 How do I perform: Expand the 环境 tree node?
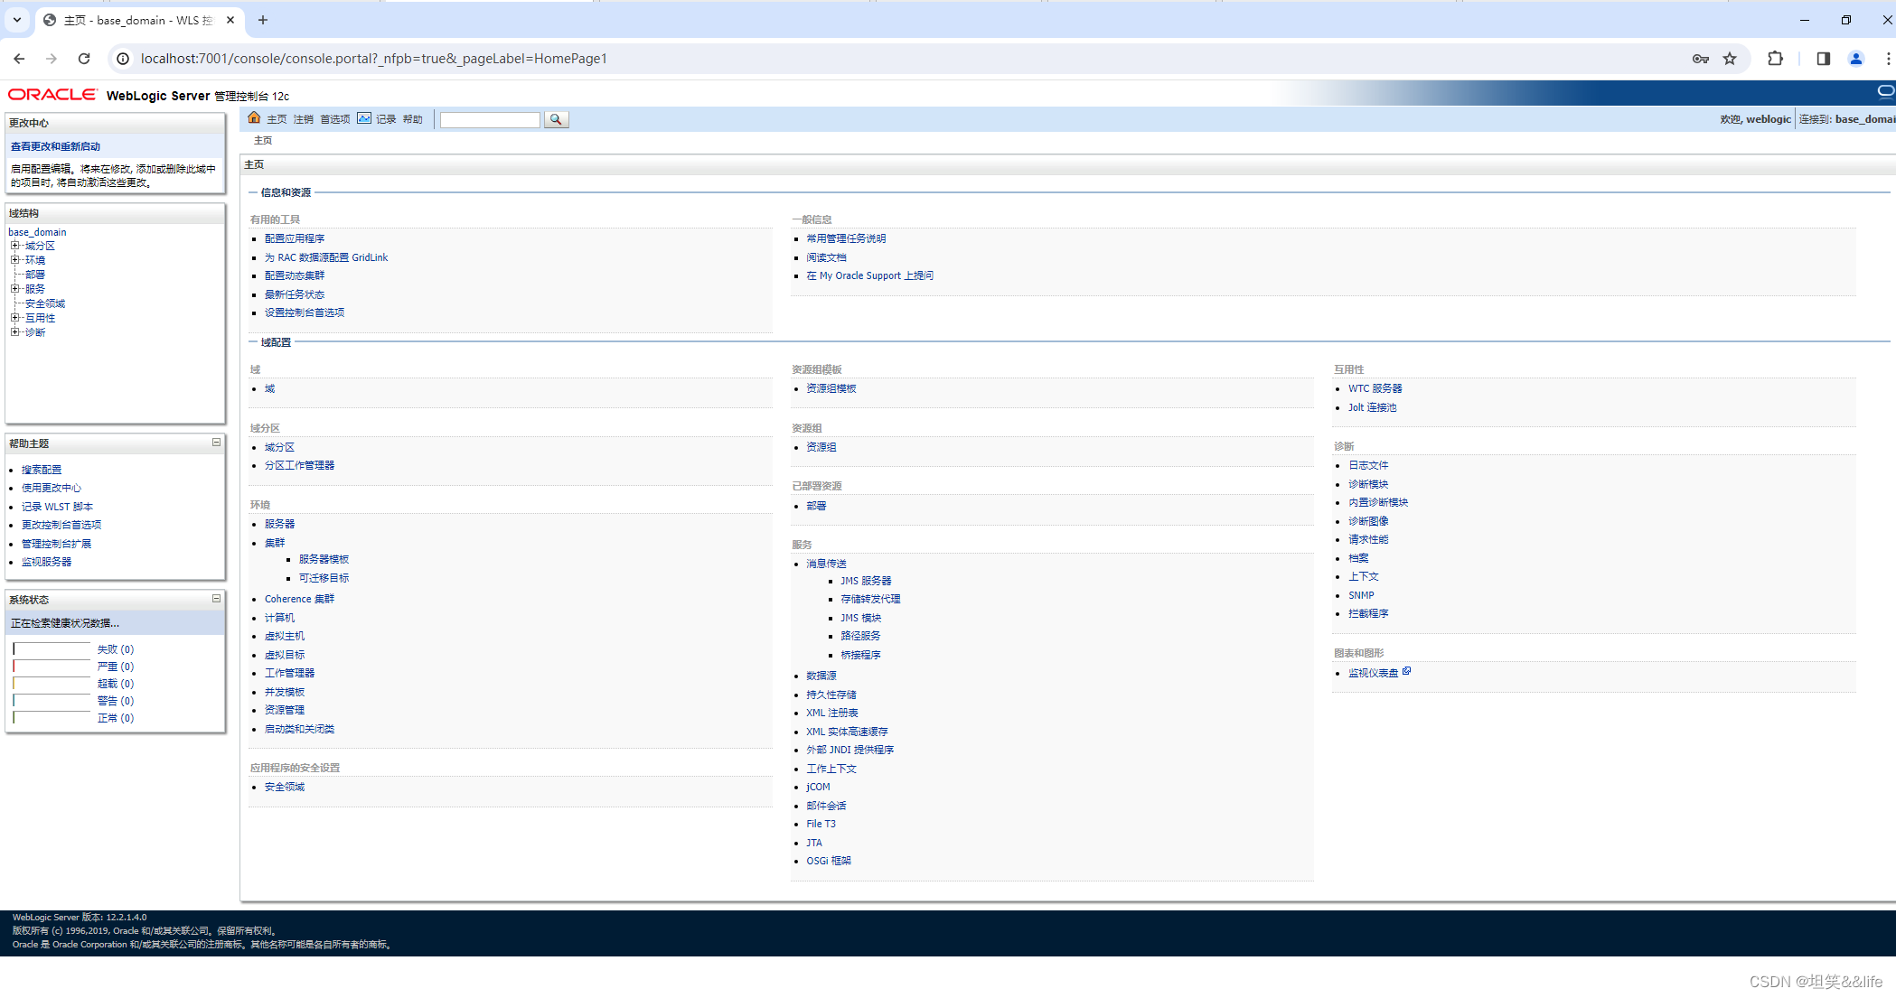(14, 259)
